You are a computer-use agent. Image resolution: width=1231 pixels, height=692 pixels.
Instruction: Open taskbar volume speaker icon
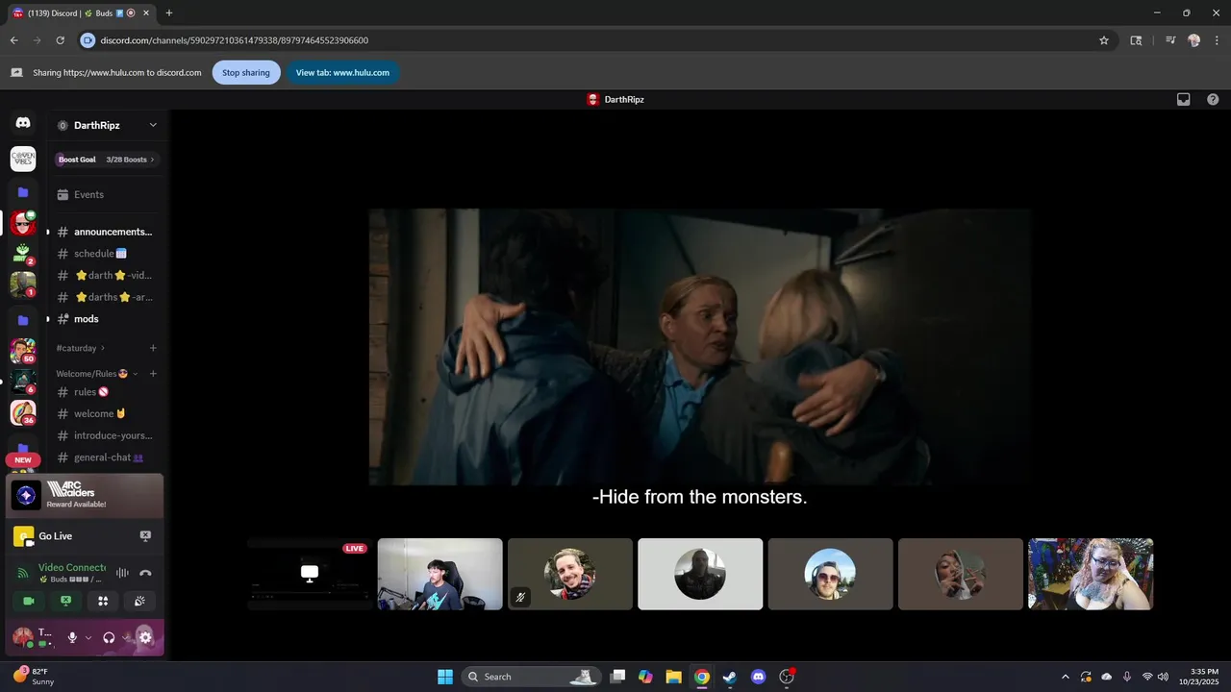[x=1164, y=677]
